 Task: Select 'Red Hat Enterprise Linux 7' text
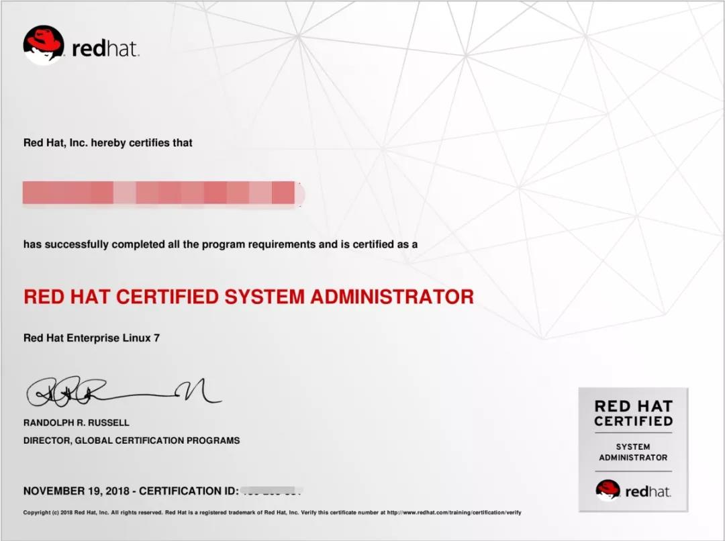tap(91, 338)
